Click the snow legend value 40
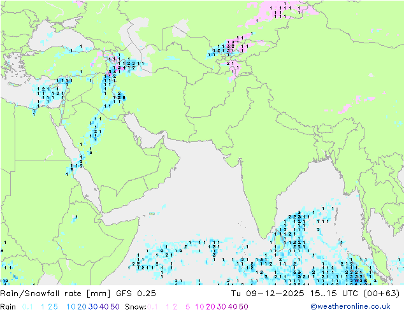The image size is (404, 312). 233,307
